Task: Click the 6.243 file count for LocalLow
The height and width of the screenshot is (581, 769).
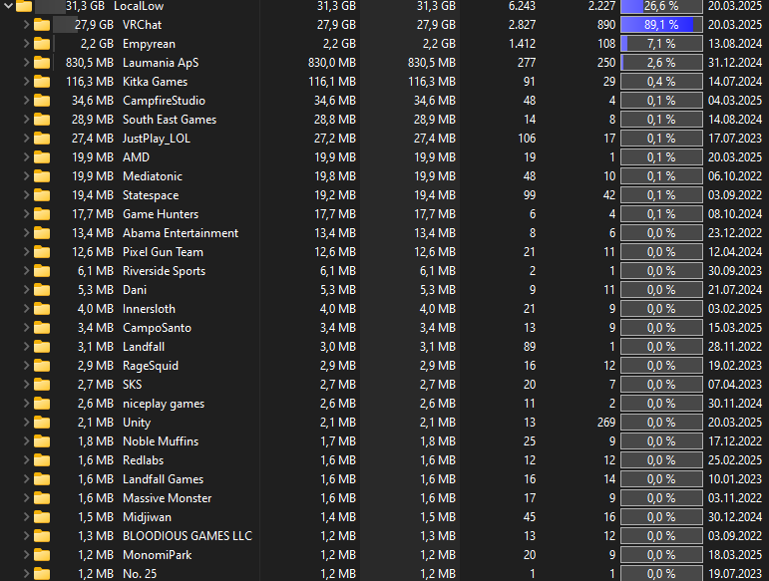Action: pos(522,6)
